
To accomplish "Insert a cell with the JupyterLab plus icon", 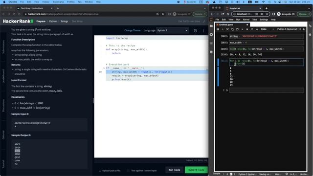I will click(223, 29).
